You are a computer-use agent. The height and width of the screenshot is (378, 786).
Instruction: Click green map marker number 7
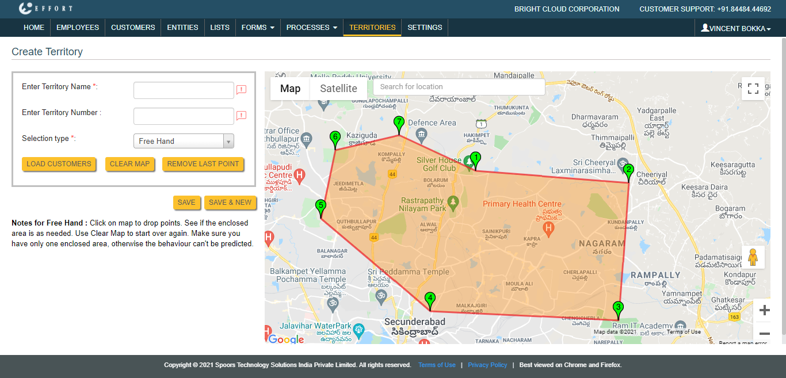click(x=399, y=123)
